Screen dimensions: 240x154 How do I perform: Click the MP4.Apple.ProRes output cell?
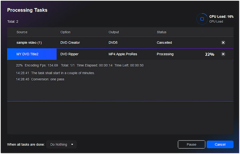click(123, 54)
